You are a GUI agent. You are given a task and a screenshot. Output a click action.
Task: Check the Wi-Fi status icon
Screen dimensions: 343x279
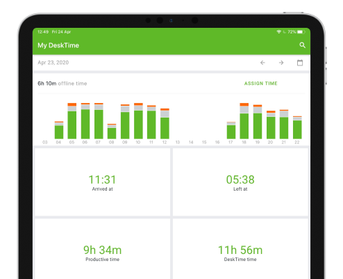coord(279,32)
